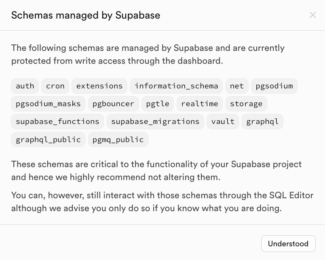Image resolution: width=325 pixels, height=260 pixels.
Task: Select the information_schema badge
Action: pyautogui.click(x=176, y=86)
